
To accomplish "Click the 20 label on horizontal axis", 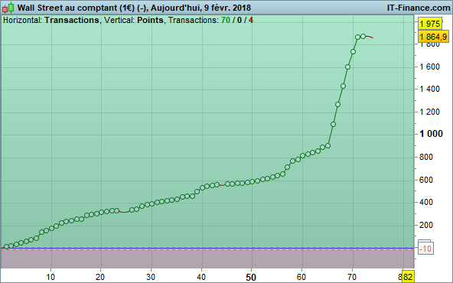I will click(x=100, y=277).
